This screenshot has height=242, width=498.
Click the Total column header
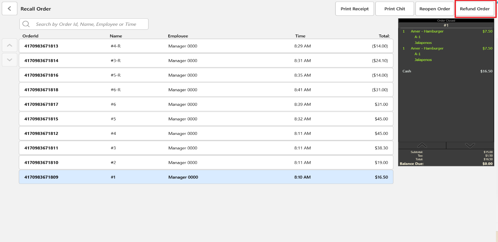(x=384, y=36)
